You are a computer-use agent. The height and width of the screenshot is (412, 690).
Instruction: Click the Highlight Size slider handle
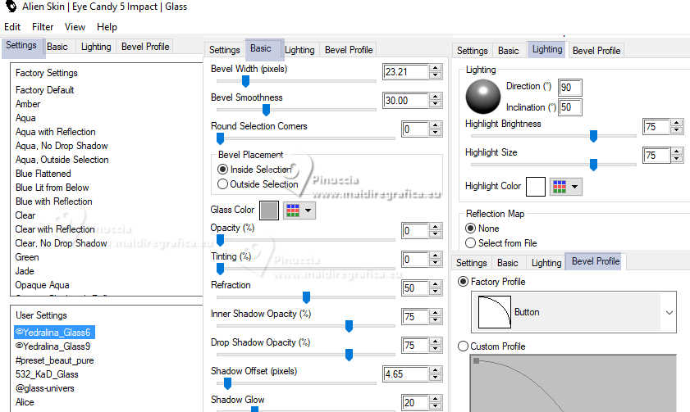click(x=593, y=165)
